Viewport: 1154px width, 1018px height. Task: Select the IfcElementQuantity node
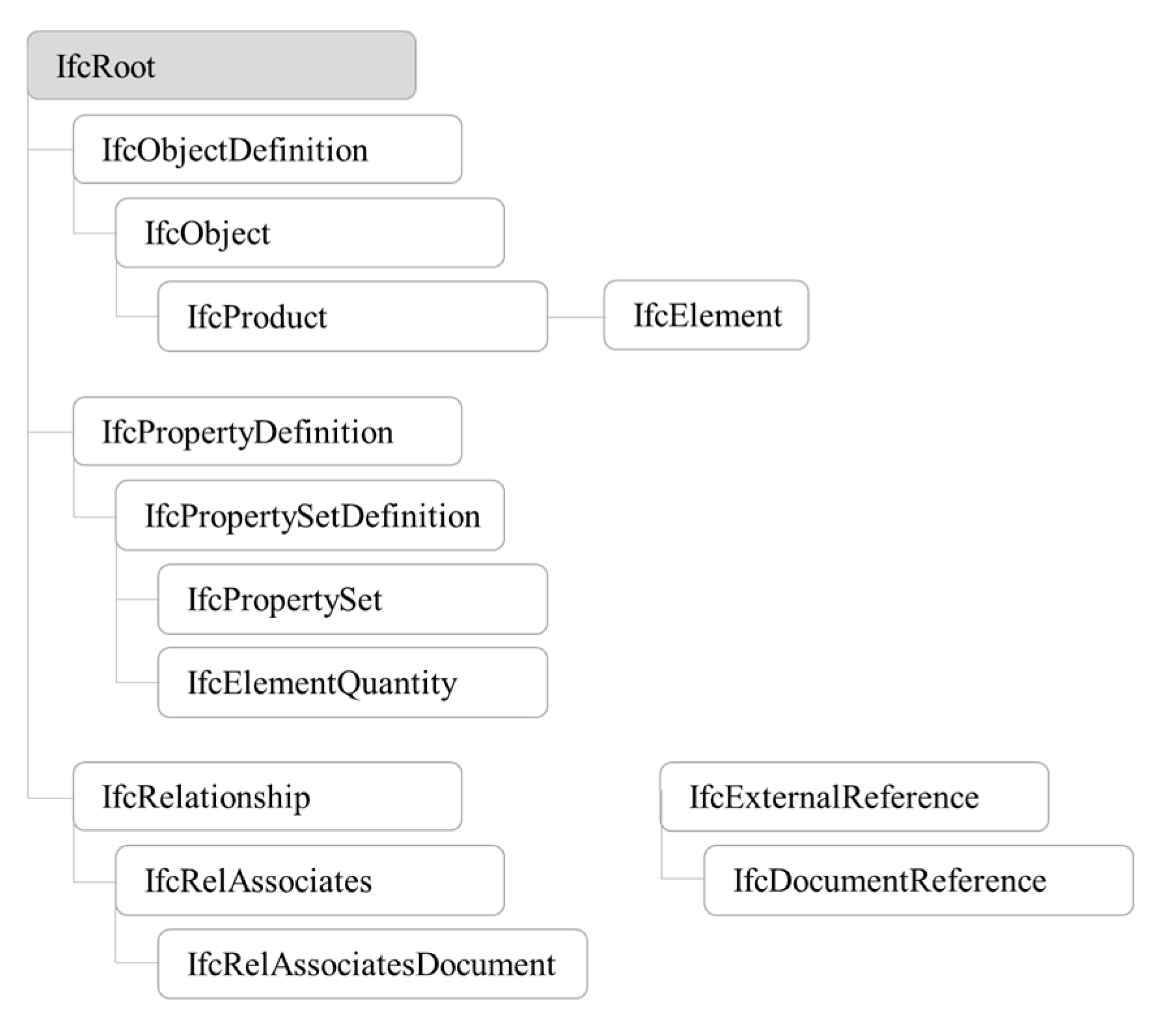pyautogui.click(x=352, y=683)
